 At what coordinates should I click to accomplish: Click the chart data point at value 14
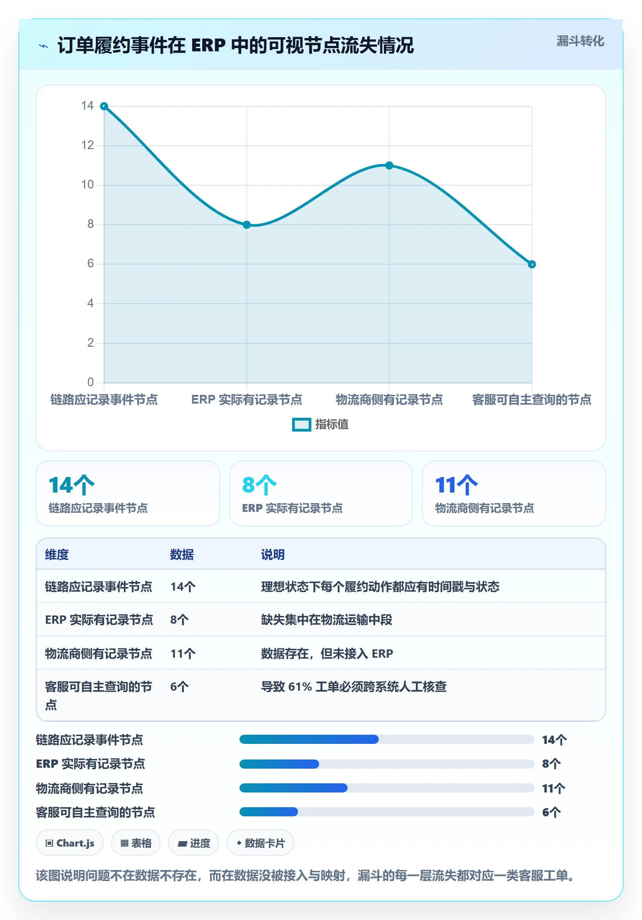tap(104, 106)
